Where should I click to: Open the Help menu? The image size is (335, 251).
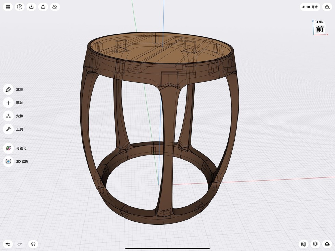pyautogui.click(x=20, y=6)
